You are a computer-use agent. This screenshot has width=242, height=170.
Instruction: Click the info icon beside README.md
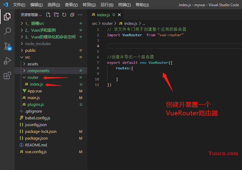pyautogui.click(x=21, y=145)
